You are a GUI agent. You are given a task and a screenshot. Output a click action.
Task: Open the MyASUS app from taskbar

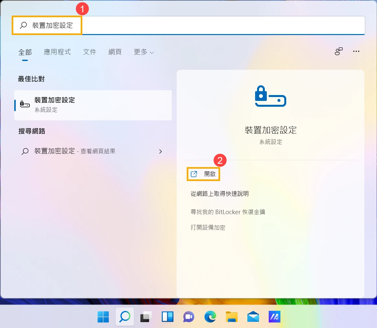click(x=274, y=317)
